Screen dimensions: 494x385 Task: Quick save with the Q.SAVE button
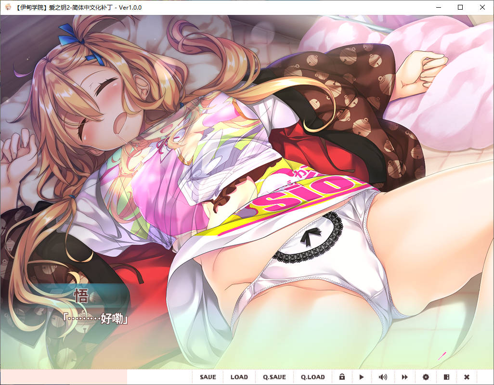point(274,377)
